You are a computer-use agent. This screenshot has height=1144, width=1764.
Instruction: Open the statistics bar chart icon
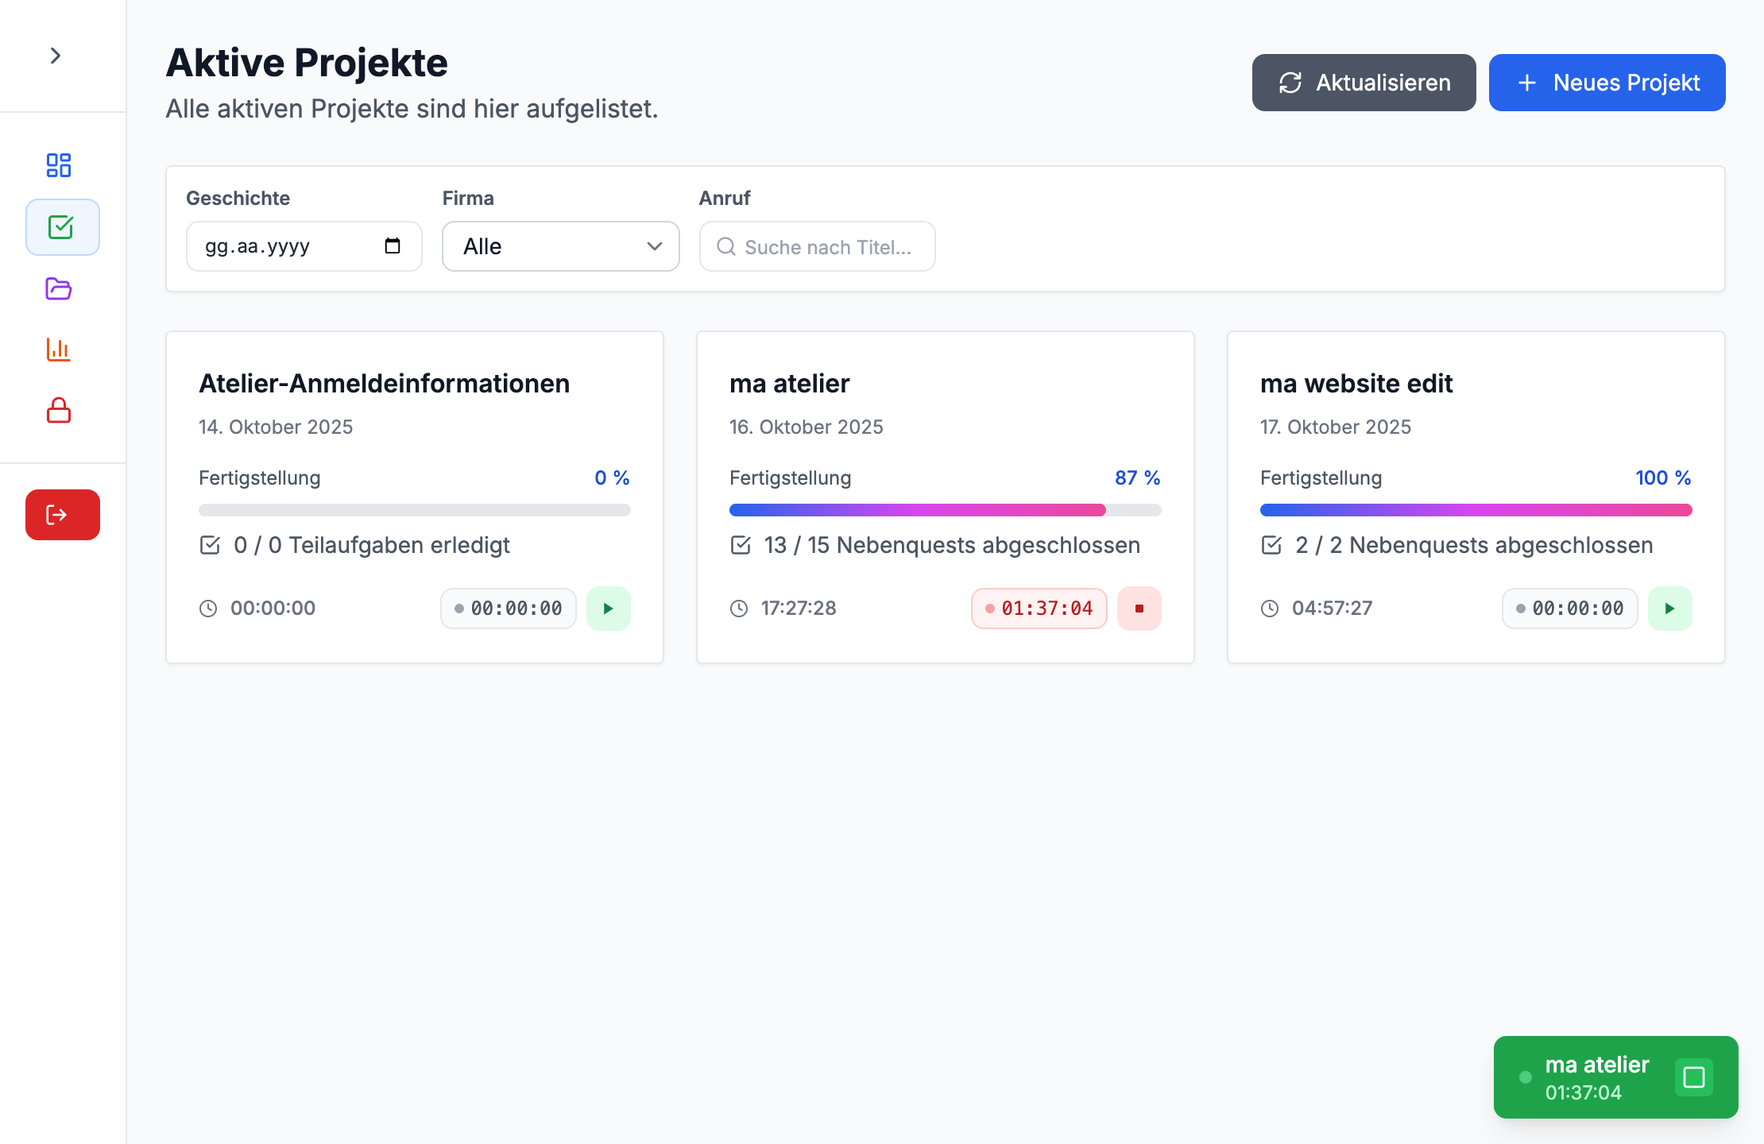(58, 350)
